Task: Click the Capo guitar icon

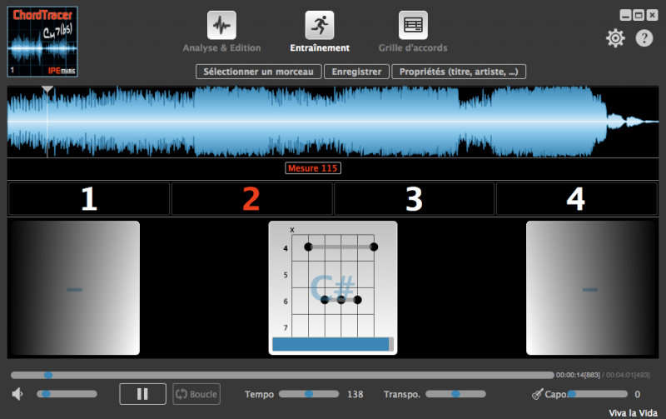Action: tap(537, 394)
